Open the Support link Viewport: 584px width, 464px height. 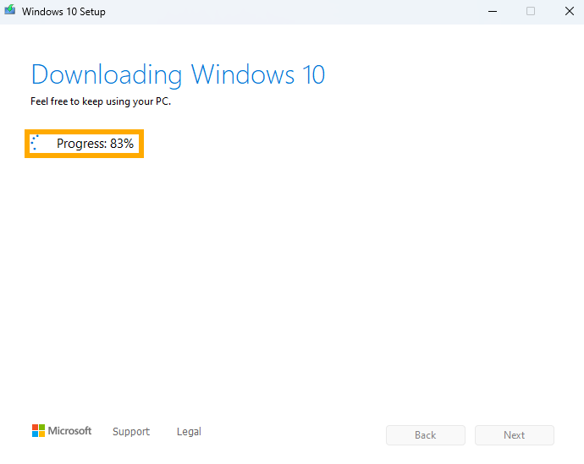pyautogui.click(x=131, y=432)
